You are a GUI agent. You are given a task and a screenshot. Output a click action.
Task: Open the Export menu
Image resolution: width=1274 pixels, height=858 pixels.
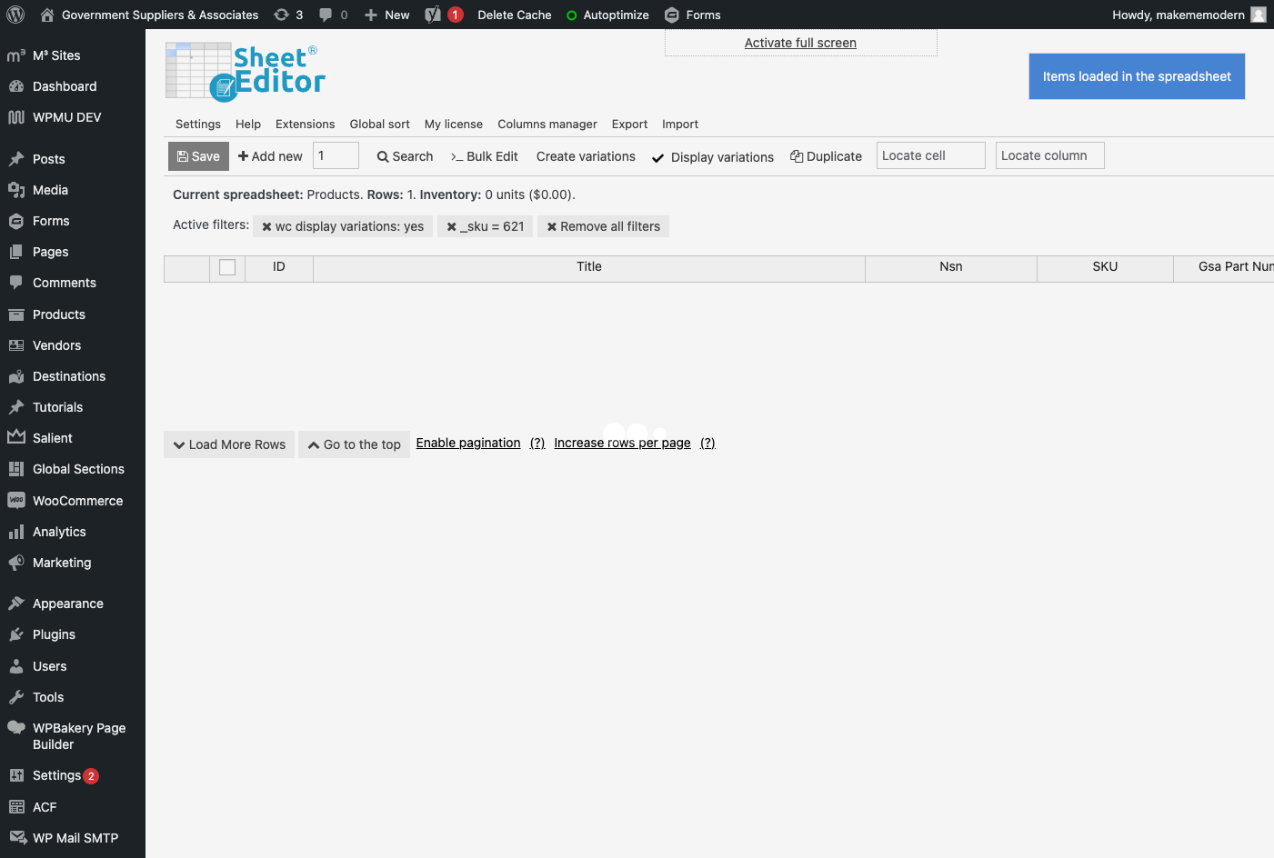point(629,125)
